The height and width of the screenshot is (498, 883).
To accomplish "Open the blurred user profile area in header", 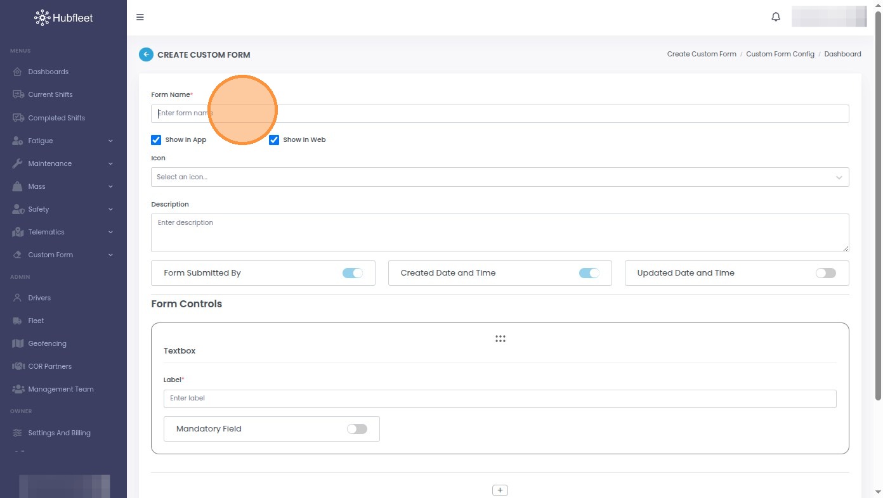I will 829,16.
